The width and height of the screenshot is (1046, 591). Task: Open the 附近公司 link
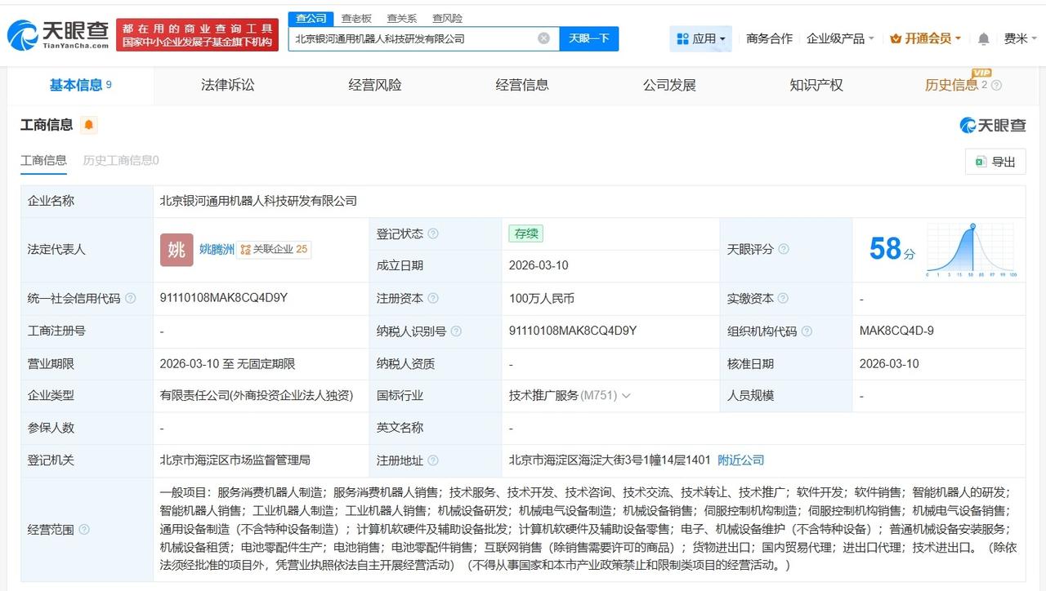click(740, 460)
